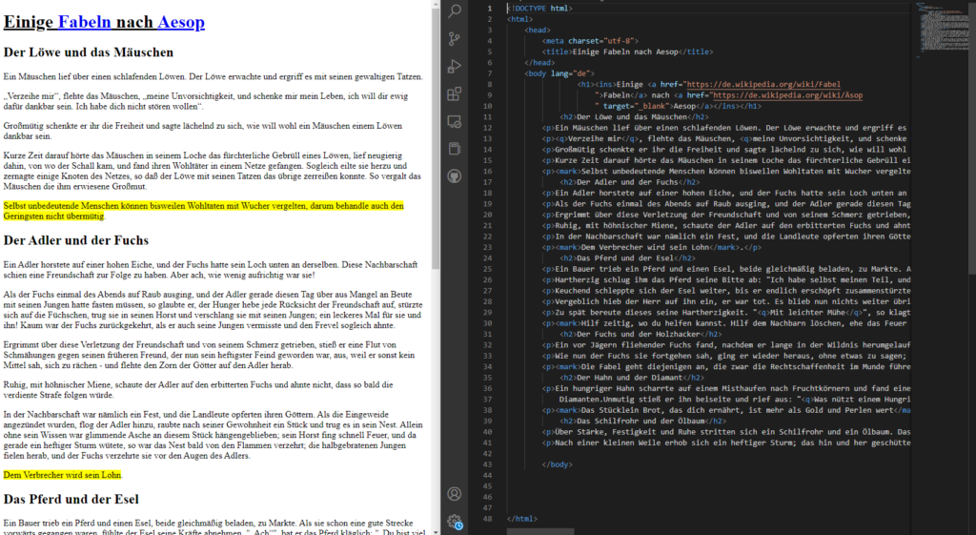Open the Accounts menu
Viewport: 976px width, 535px height.
[455, 494]
